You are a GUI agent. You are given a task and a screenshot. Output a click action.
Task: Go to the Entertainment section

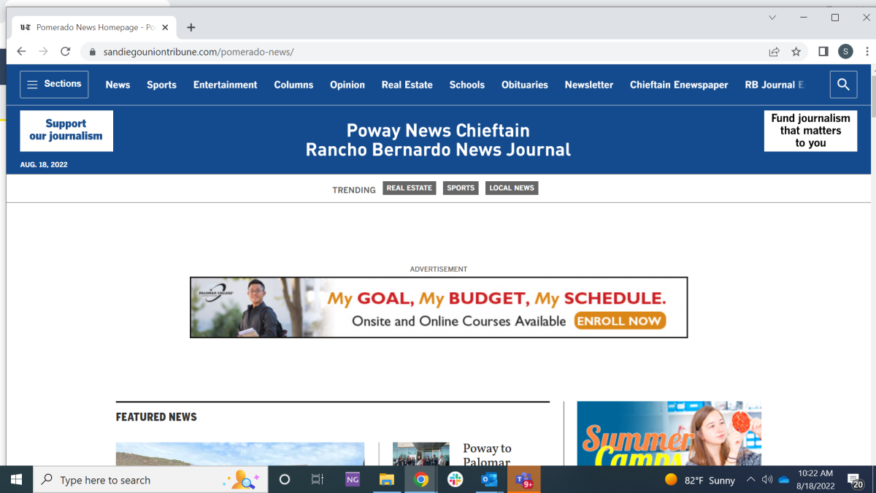click(226, 85)
